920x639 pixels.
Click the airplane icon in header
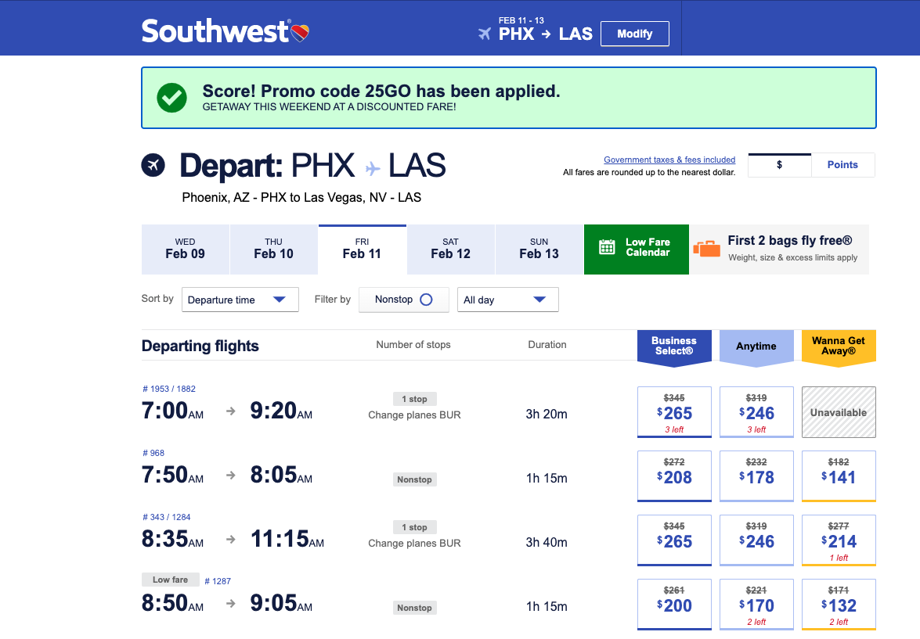(485, 34)
